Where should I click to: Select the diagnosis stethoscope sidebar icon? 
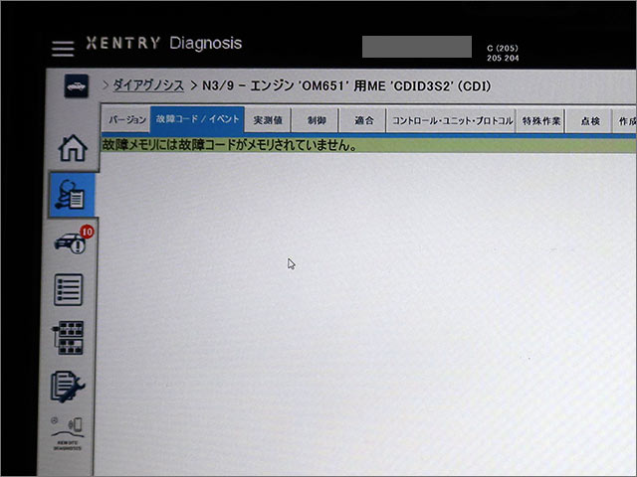click(72, 195)
